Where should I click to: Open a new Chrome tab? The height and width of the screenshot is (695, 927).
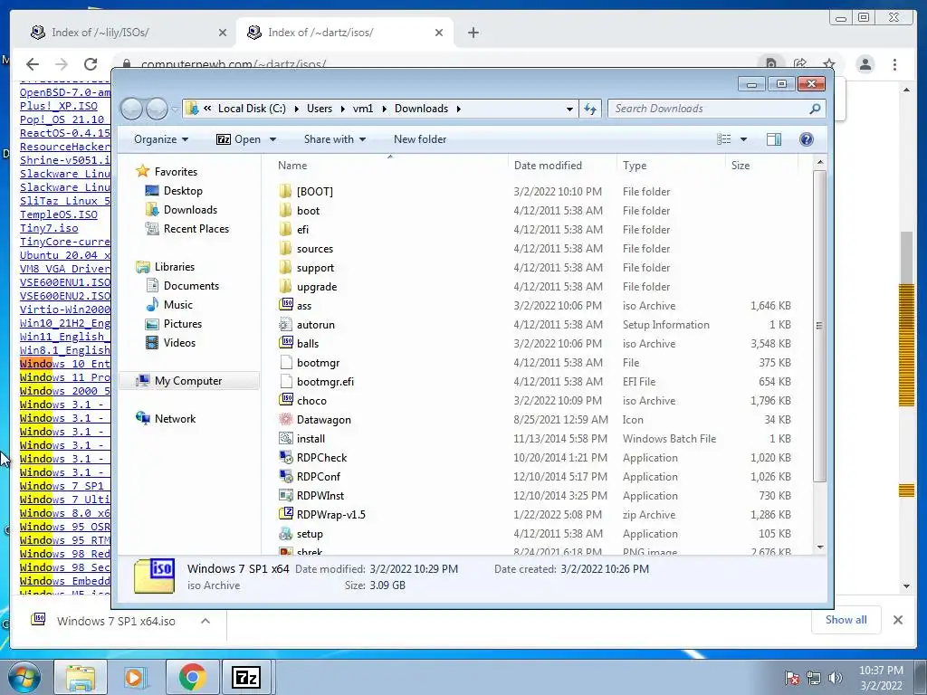(x=473, y=33)
